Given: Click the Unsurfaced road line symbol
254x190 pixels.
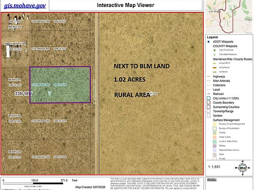Looking at the screenshot, I should click(x=215, y=68).
